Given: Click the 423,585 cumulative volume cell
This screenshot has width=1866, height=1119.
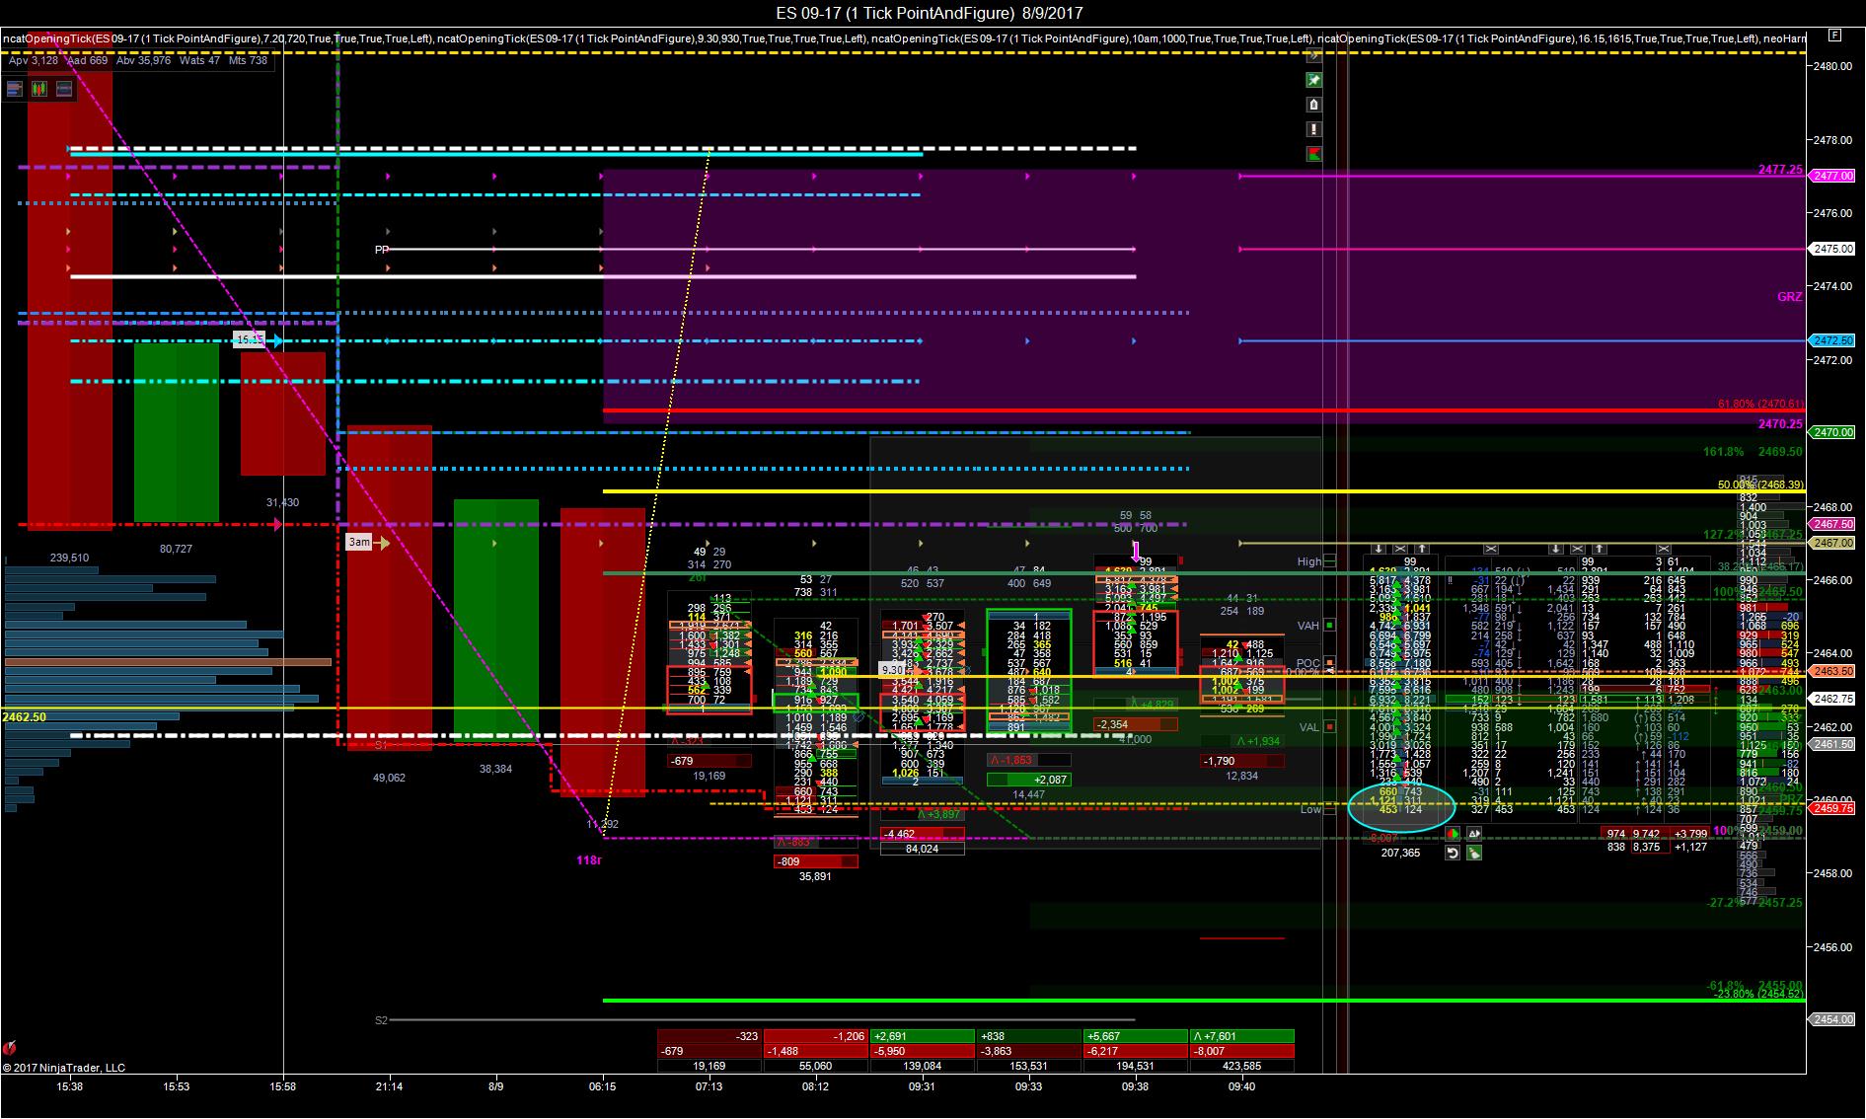Looking at the screenshot, I should pyautogui.click(x=1241, y=1066).
